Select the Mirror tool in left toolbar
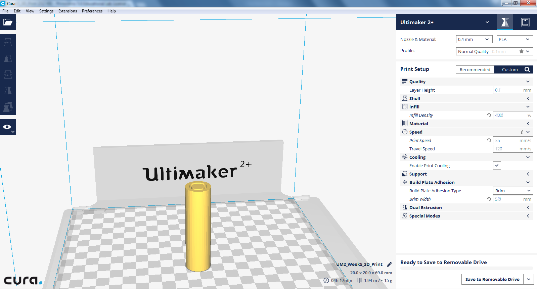The image size is (537, 289). pos(8,91)
